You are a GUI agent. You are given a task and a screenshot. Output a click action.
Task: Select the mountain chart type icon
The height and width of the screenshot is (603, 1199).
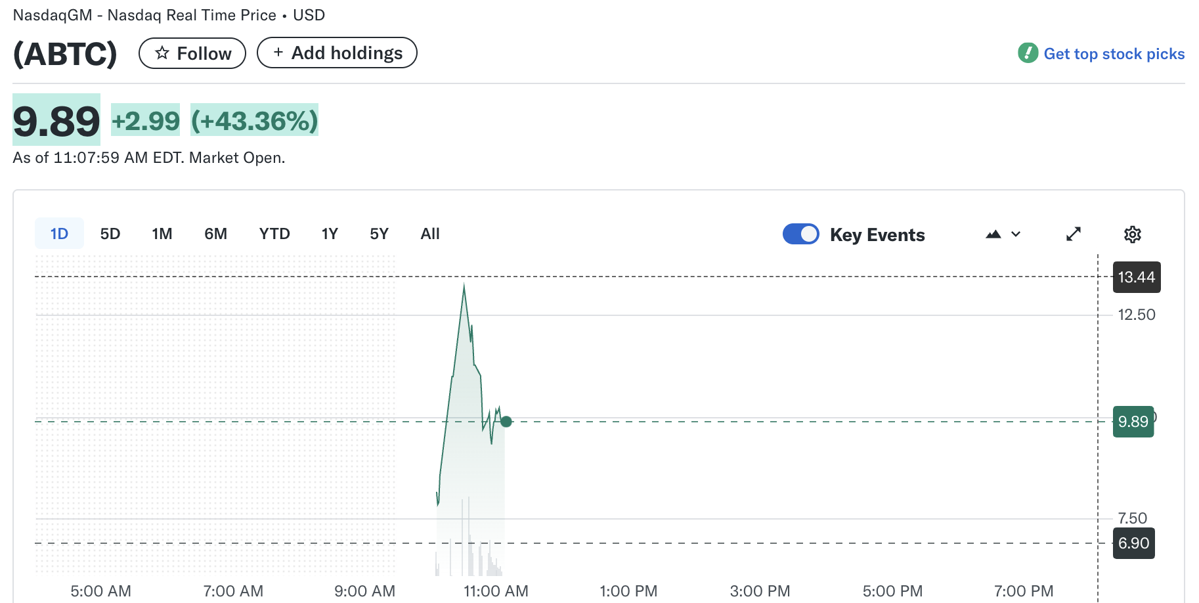pyautogui.click(x=993, y=234)
